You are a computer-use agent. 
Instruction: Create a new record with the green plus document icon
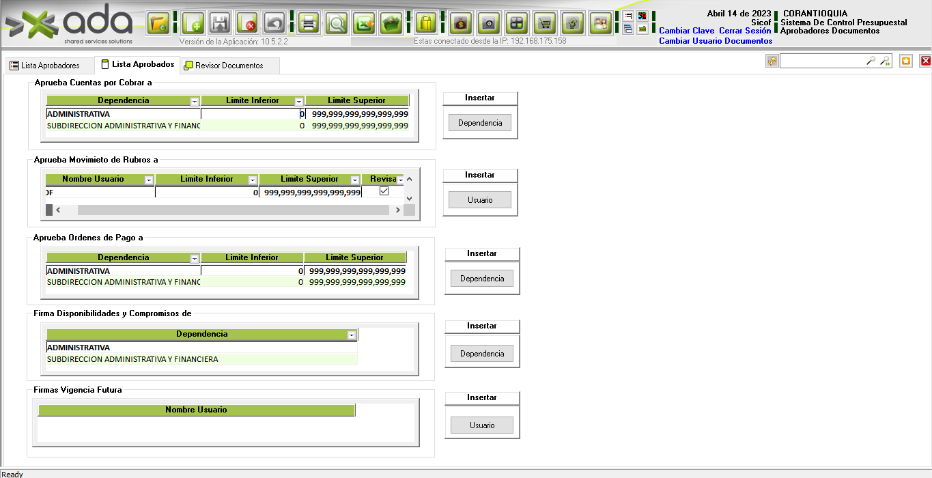[194, 24]
